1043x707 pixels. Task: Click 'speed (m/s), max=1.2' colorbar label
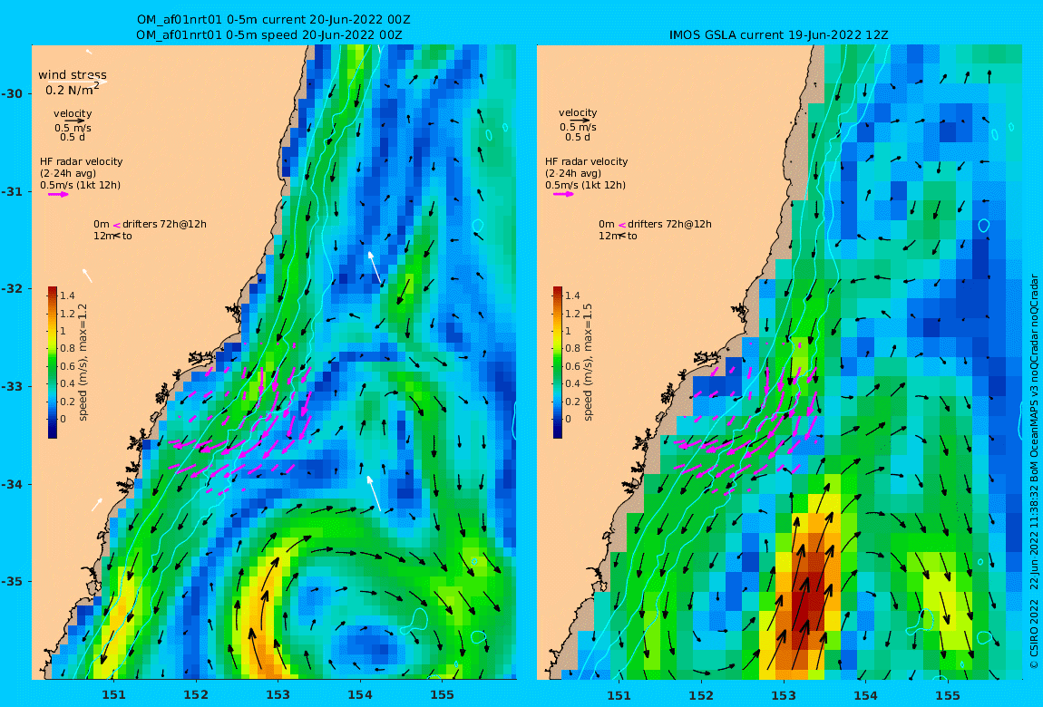(83, 363)
